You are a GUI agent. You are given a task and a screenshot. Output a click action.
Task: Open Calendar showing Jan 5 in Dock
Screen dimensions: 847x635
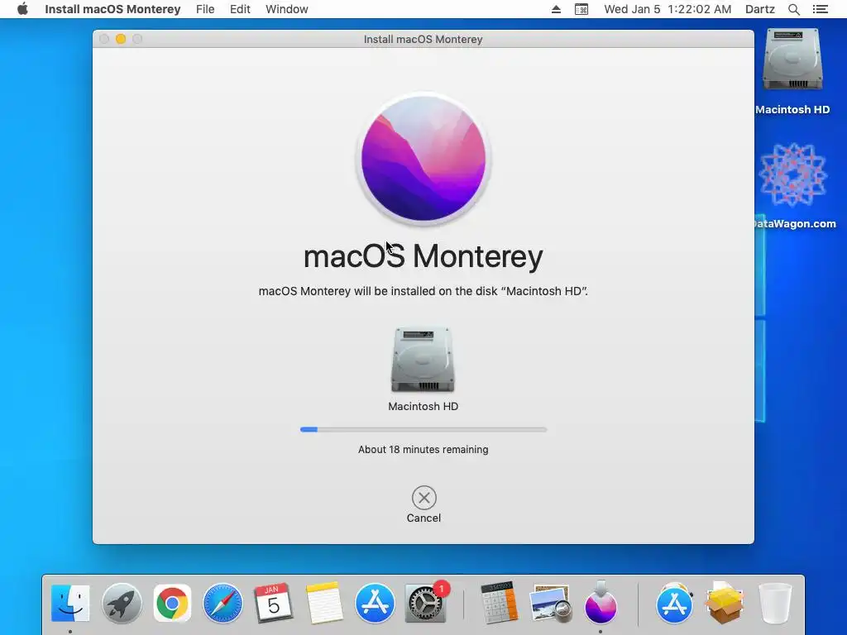tap(273, 603)
